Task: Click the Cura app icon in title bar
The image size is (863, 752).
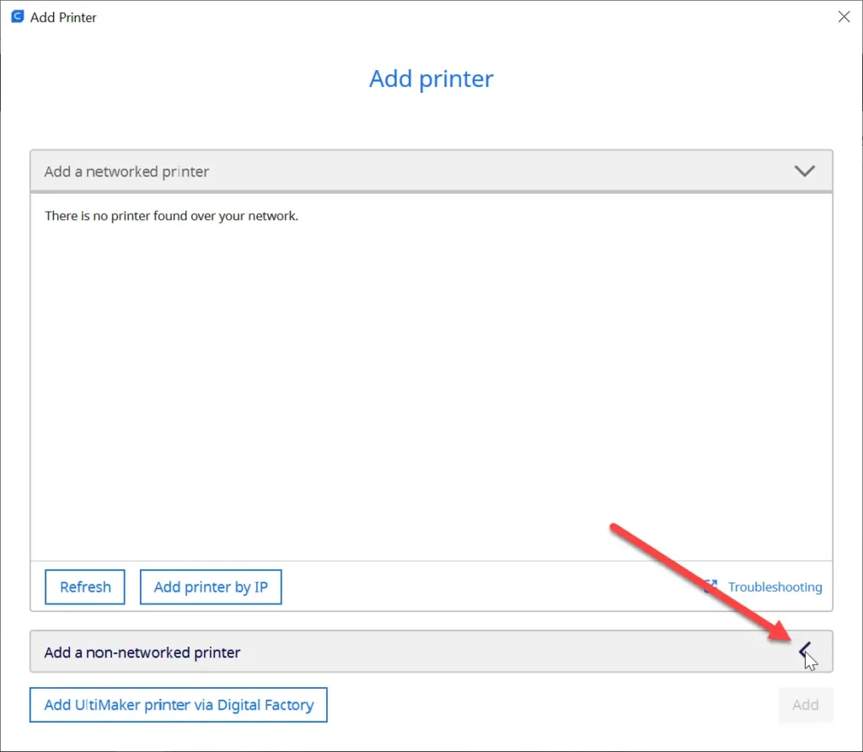Action: (18, 17)
